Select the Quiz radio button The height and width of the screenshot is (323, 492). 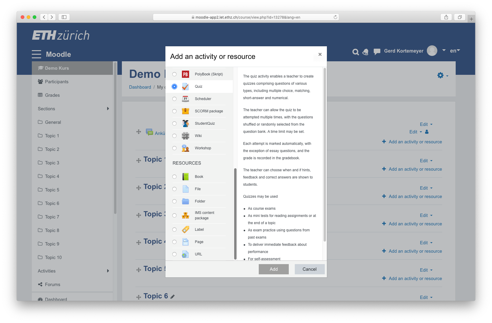[x=174, y=87]
